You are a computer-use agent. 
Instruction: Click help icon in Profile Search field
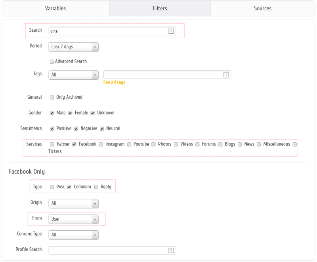pos(171,251)
